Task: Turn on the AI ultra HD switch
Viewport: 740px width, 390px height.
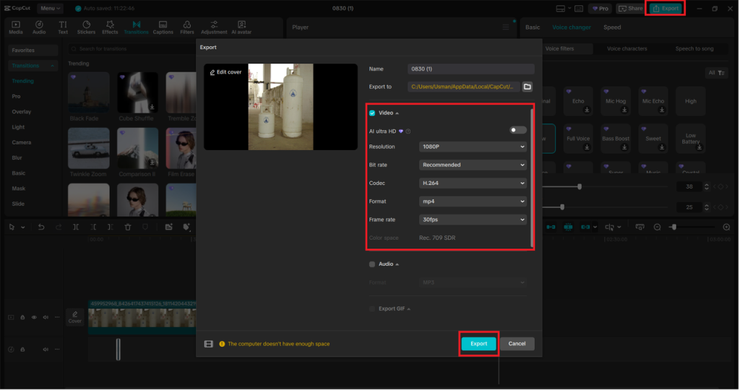Action: (x=517, y=130)
